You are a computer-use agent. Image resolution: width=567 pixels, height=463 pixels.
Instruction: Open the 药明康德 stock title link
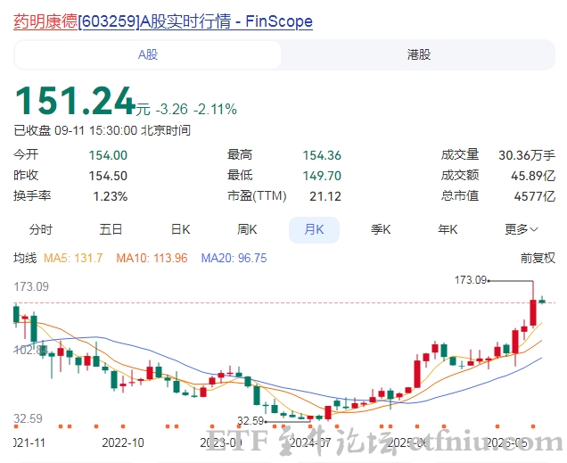pos(163,21)
